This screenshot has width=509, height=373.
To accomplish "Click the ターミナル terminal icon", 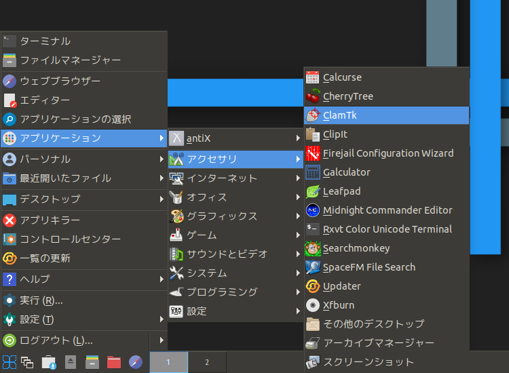I will (x=10, y=41).
